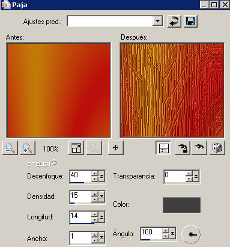The height and width of the screenshot is (247, 230).
Task: Expand the Transparencia slider dropdown arrow
Action: (x=196, y=176)
